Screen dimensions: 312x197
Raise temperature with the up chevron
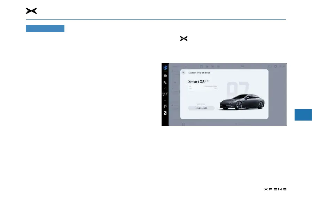point(165,88)
